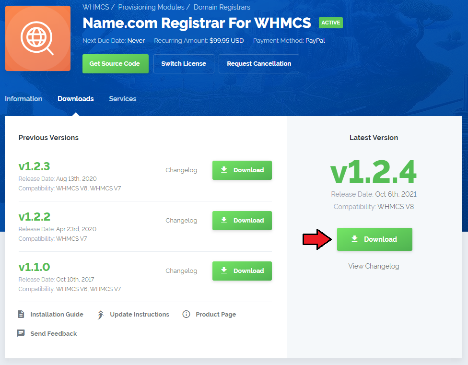Click View Changelog under latest version
This screenshot has height=365, width=468.
pyautogui.click(x=374, y=266)
